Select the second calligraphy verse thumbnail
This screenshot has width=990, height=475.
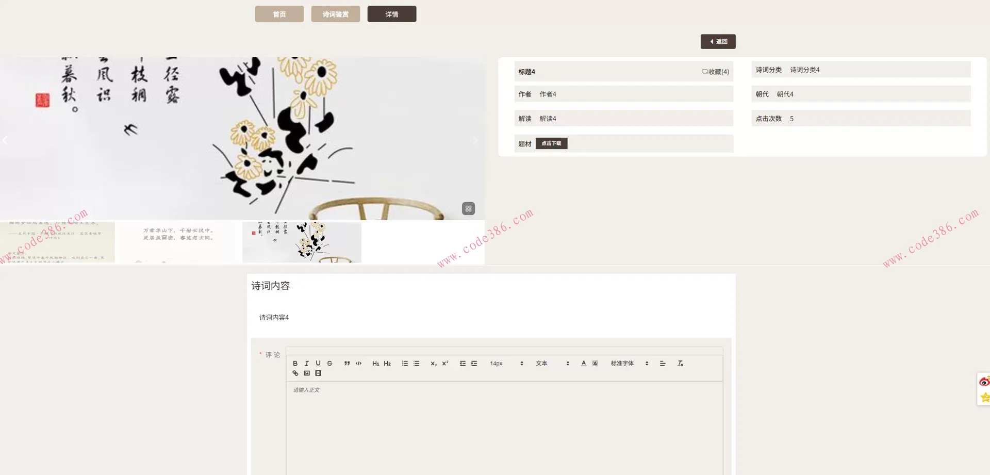coord(178,242)
